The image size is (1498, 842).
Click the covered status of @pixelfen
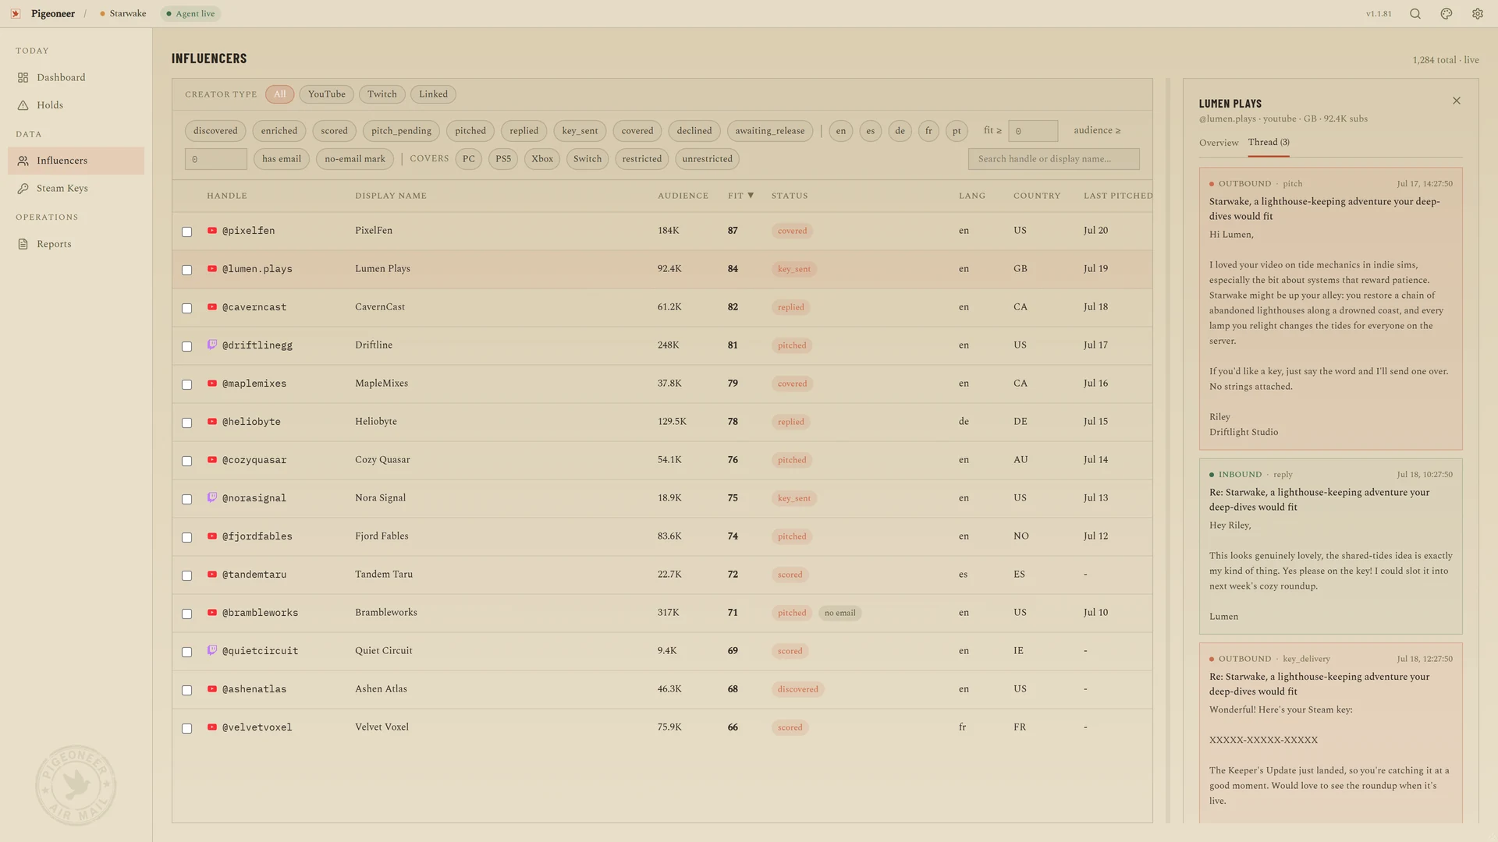pos(792,231)
